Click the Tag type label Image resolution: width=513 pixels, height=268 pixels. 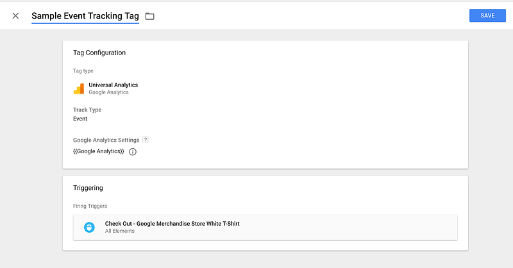point(83,71)
